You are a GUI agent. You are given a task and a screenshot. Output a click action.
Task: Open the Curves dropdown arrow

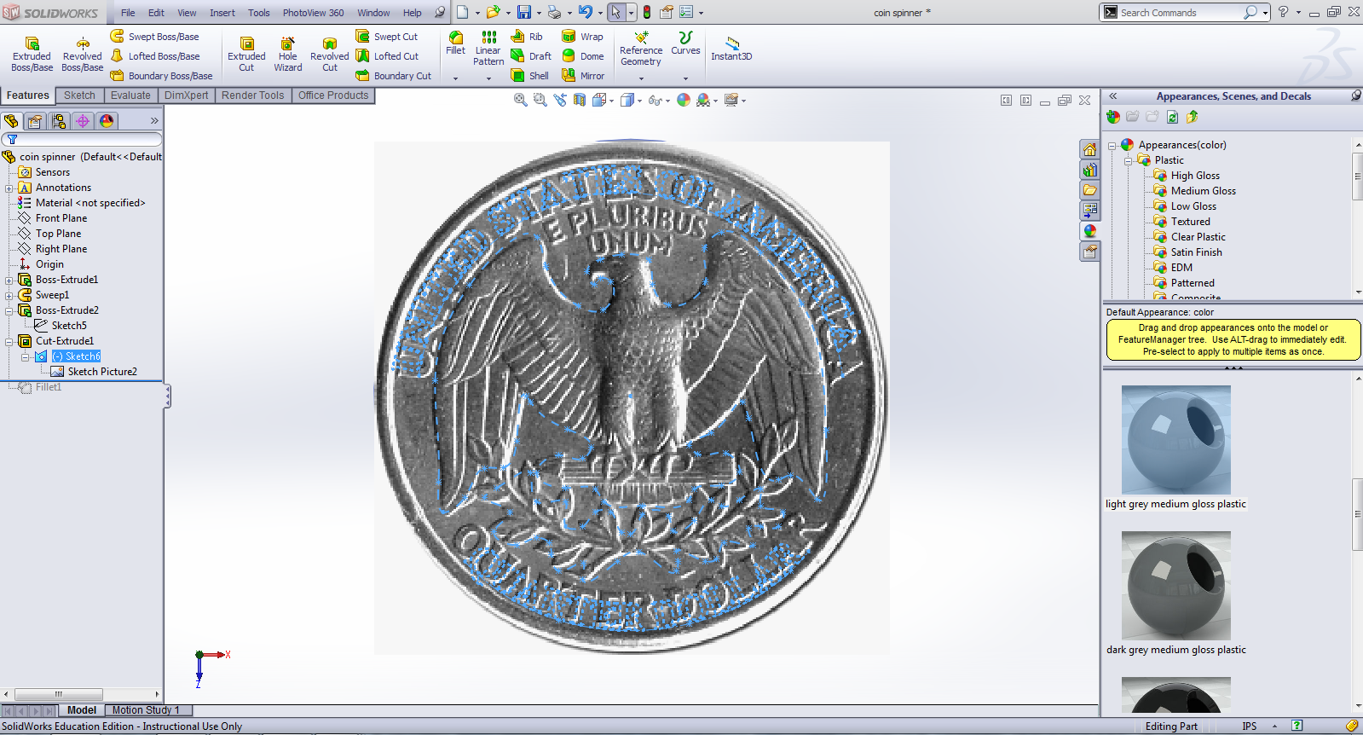(x=685, y=78)
